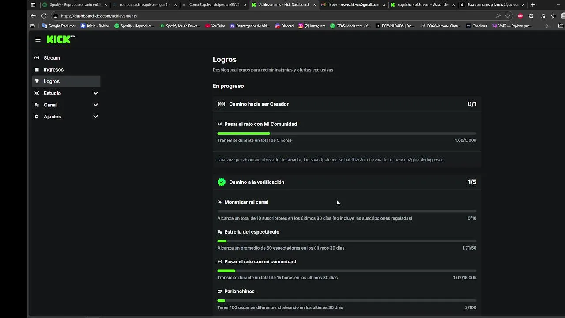
Task: Click the Logros trophy icon
Action: tap(37, 81)
